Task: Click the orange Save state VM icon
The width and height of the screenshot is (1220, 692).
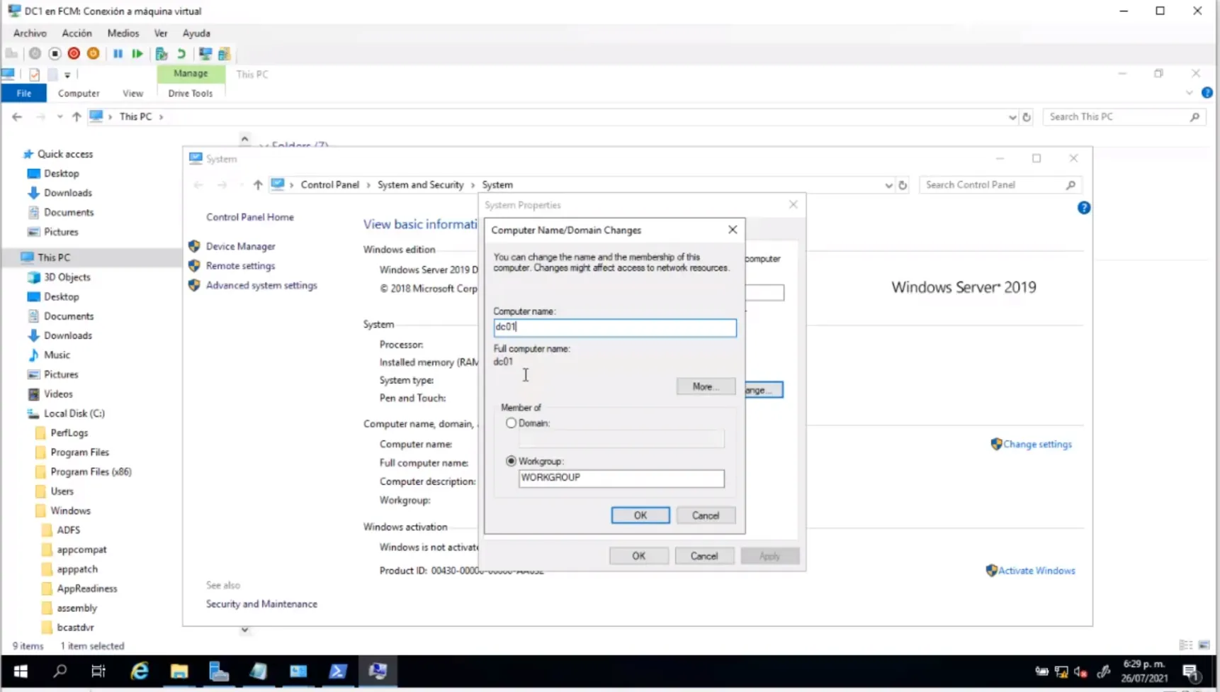Action: (93, 54)
